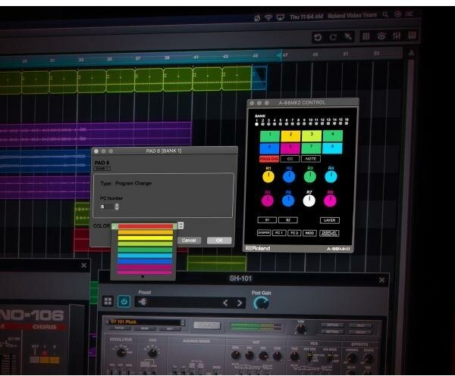This screenshot has height=376, width=455.
Task: Switch to the CC tab
Action: (290, 159)
